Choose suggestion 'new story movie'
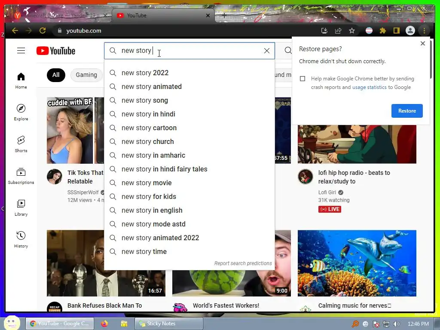Screen dimensions: 440x330 [189, 183]
